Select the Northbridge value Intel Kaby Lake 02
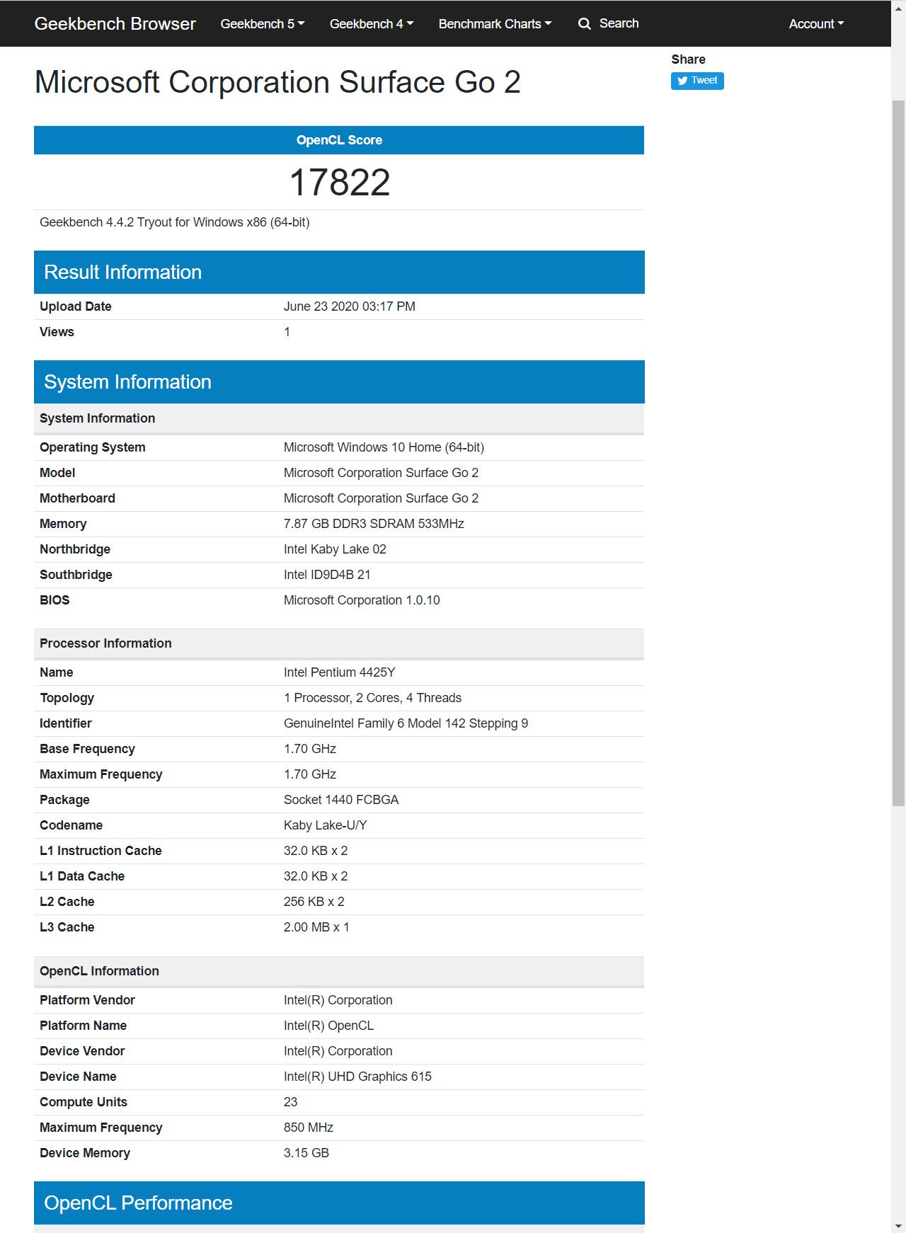The width and height of the screenshot is (906, 1233). tap(335, 549)
